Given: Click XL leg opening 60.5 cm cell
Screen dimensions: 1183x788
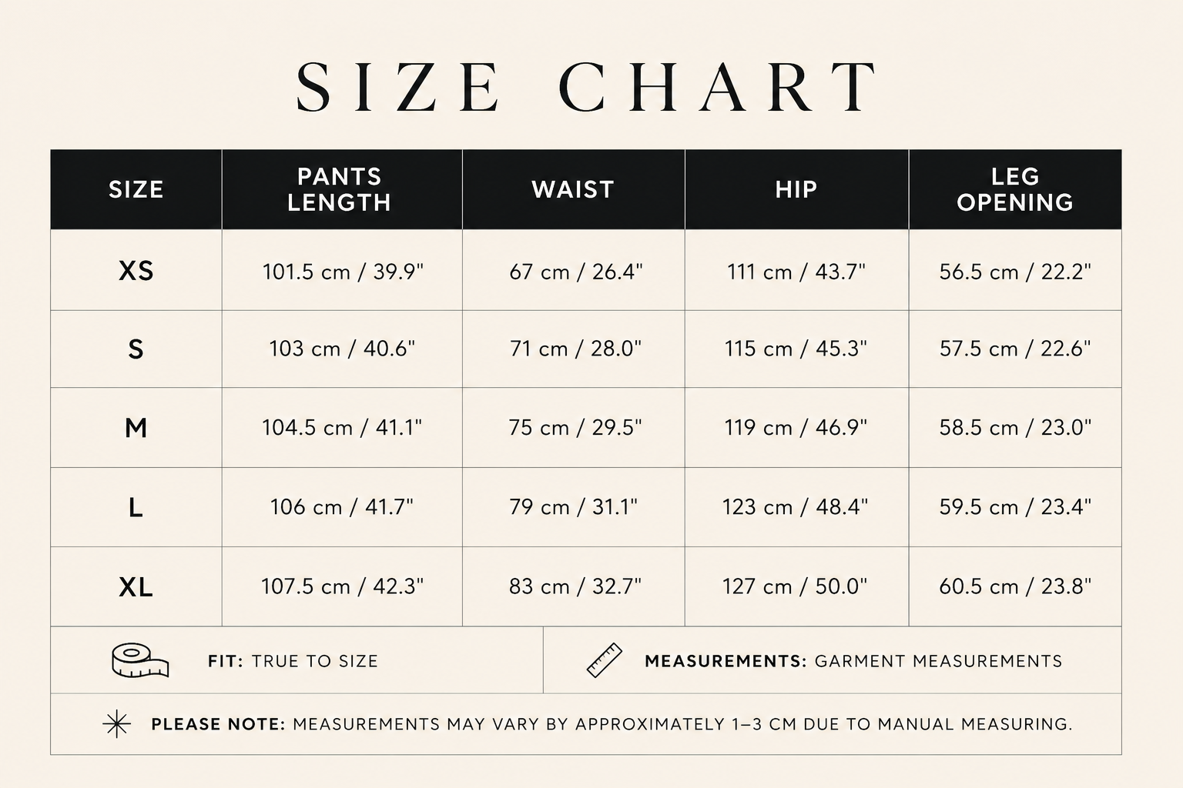Looking at the screenshot, I should click(x=1015, y=586).
